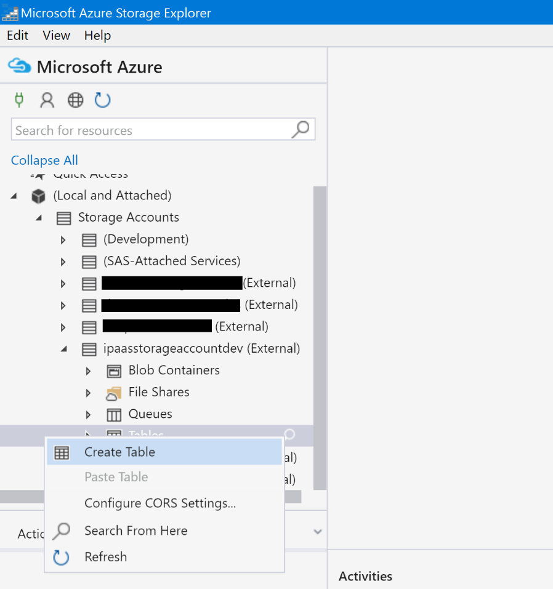Click the Queues icon
Screen dimensions: 553x589
114,415
